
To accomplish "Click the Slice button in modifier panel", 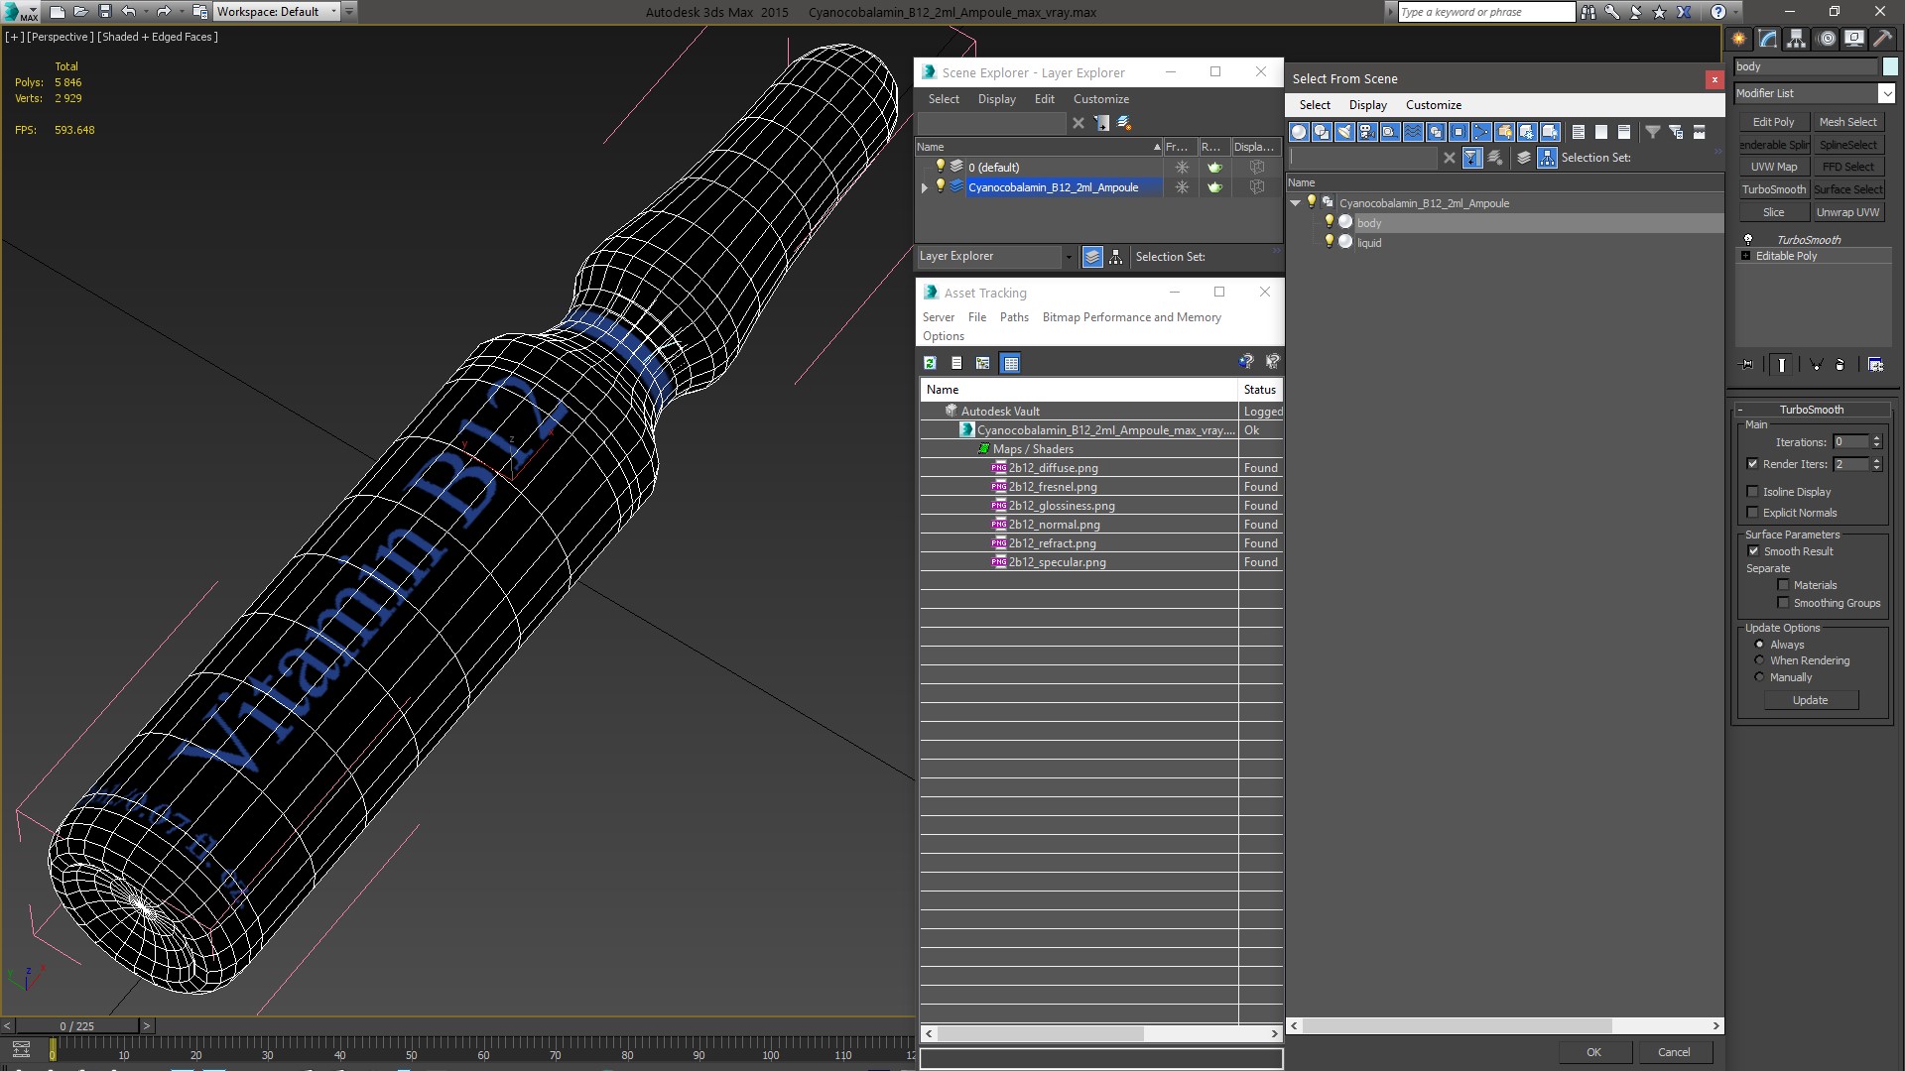I will (1773, 212).
